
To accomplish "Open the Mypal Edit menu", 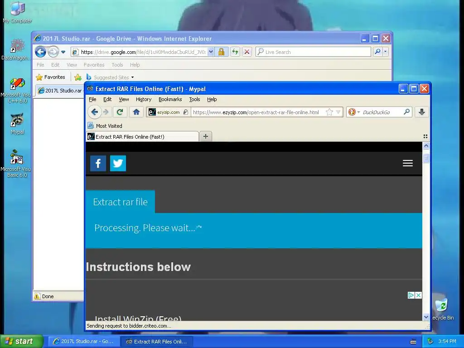I will 107,99.
